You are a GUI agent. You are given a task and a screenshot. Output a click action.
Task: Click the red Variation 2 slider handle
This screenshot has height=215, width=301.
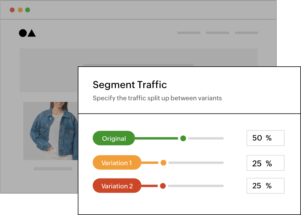click(x=163, y=186)
